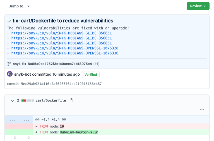Screen dimensions: 214x141
Task: Open pull request (#1) link
Action: [96, 64]
